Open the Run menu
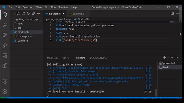Image resolution: width=184 pixels, height=103 pixels. [53, 7]
